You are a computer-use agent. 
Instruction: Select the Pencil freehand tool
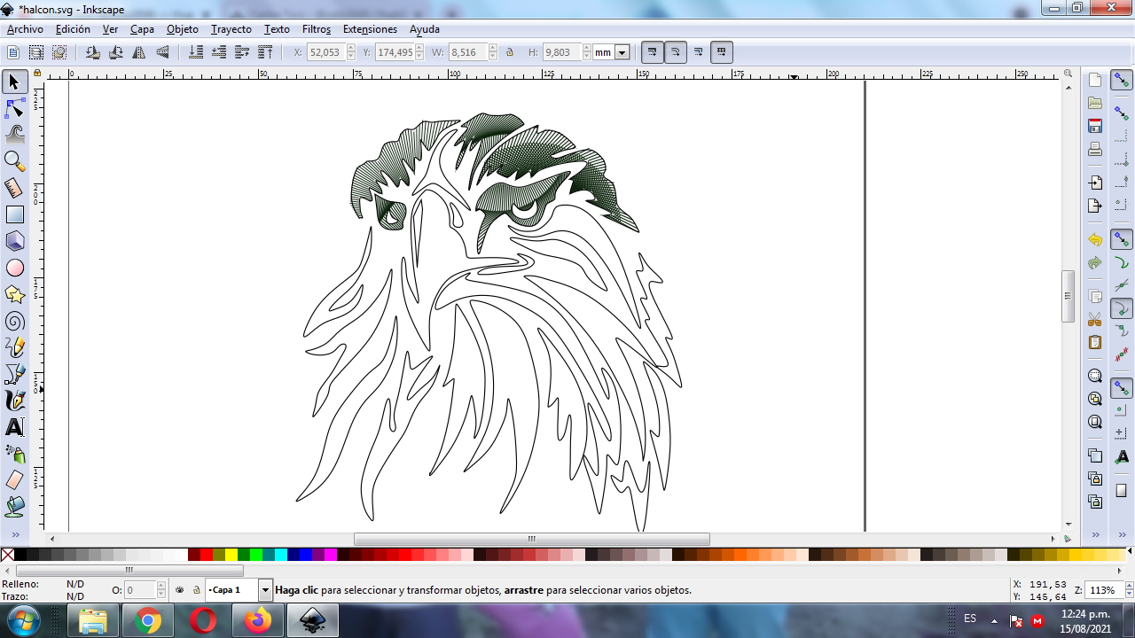(x=14, y=347)
